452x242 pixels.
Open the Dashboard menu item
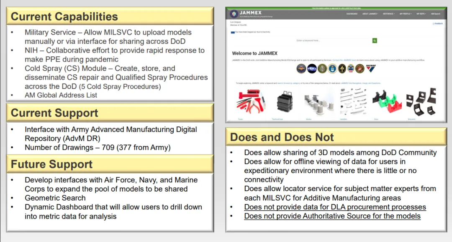[352, 14]
